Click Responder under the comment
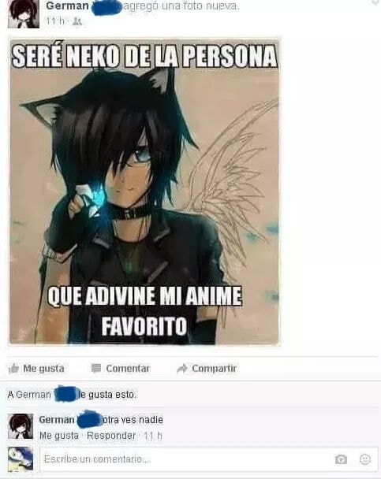This screenshot has width=381, height=479. [x=111, y=436]
